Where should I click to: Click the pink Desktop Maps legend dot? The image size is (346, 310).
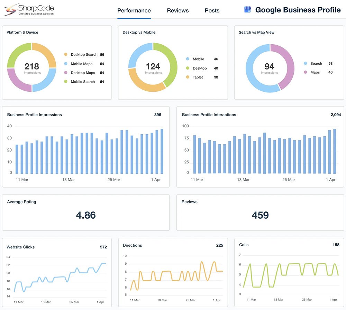65,73
